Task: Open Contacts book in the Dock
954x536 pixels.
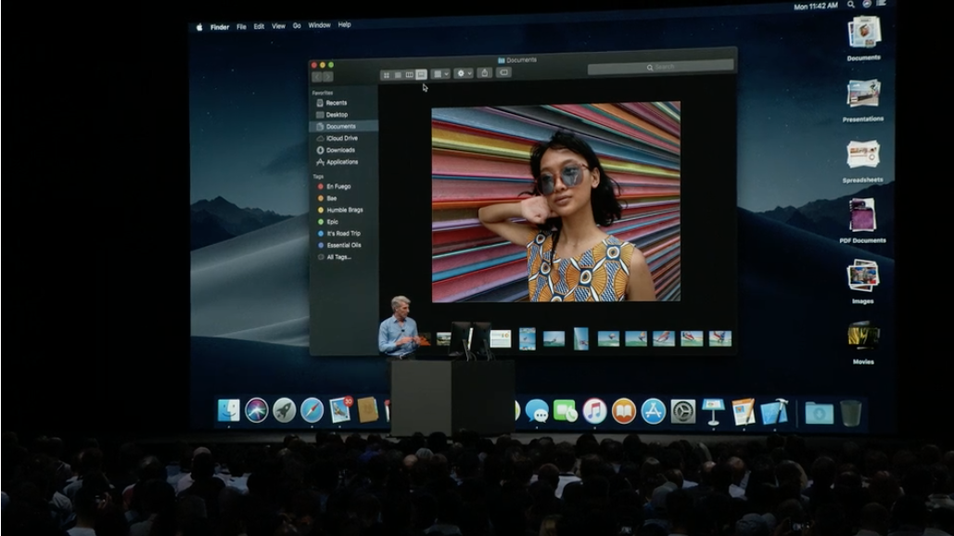Action: point(367,411)
